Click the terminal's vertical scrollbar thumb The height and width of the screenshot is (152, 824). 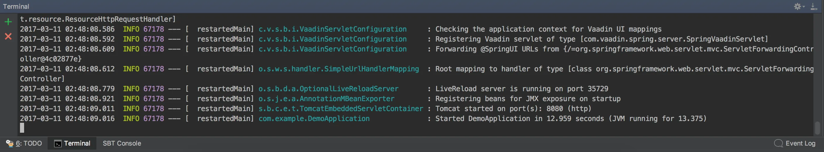[817, 128]
